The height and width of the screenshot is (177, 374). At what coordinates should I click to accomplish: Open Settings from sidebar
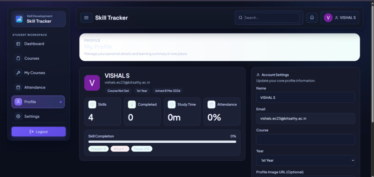point(38,116)
